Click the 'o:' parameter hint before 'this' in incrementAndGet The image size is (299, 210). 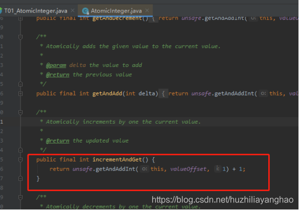pos(145,169)
